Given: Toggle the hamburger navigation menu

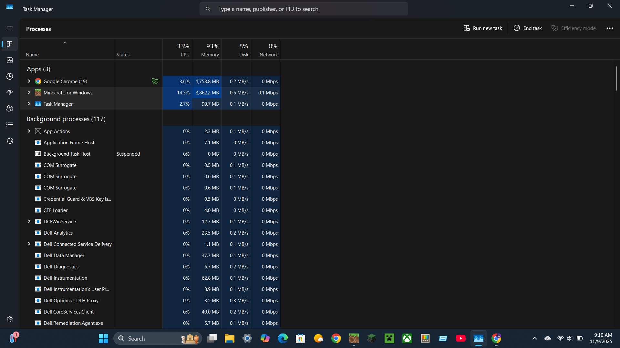Looking at the screenshot, I should [x=10, y=28].
